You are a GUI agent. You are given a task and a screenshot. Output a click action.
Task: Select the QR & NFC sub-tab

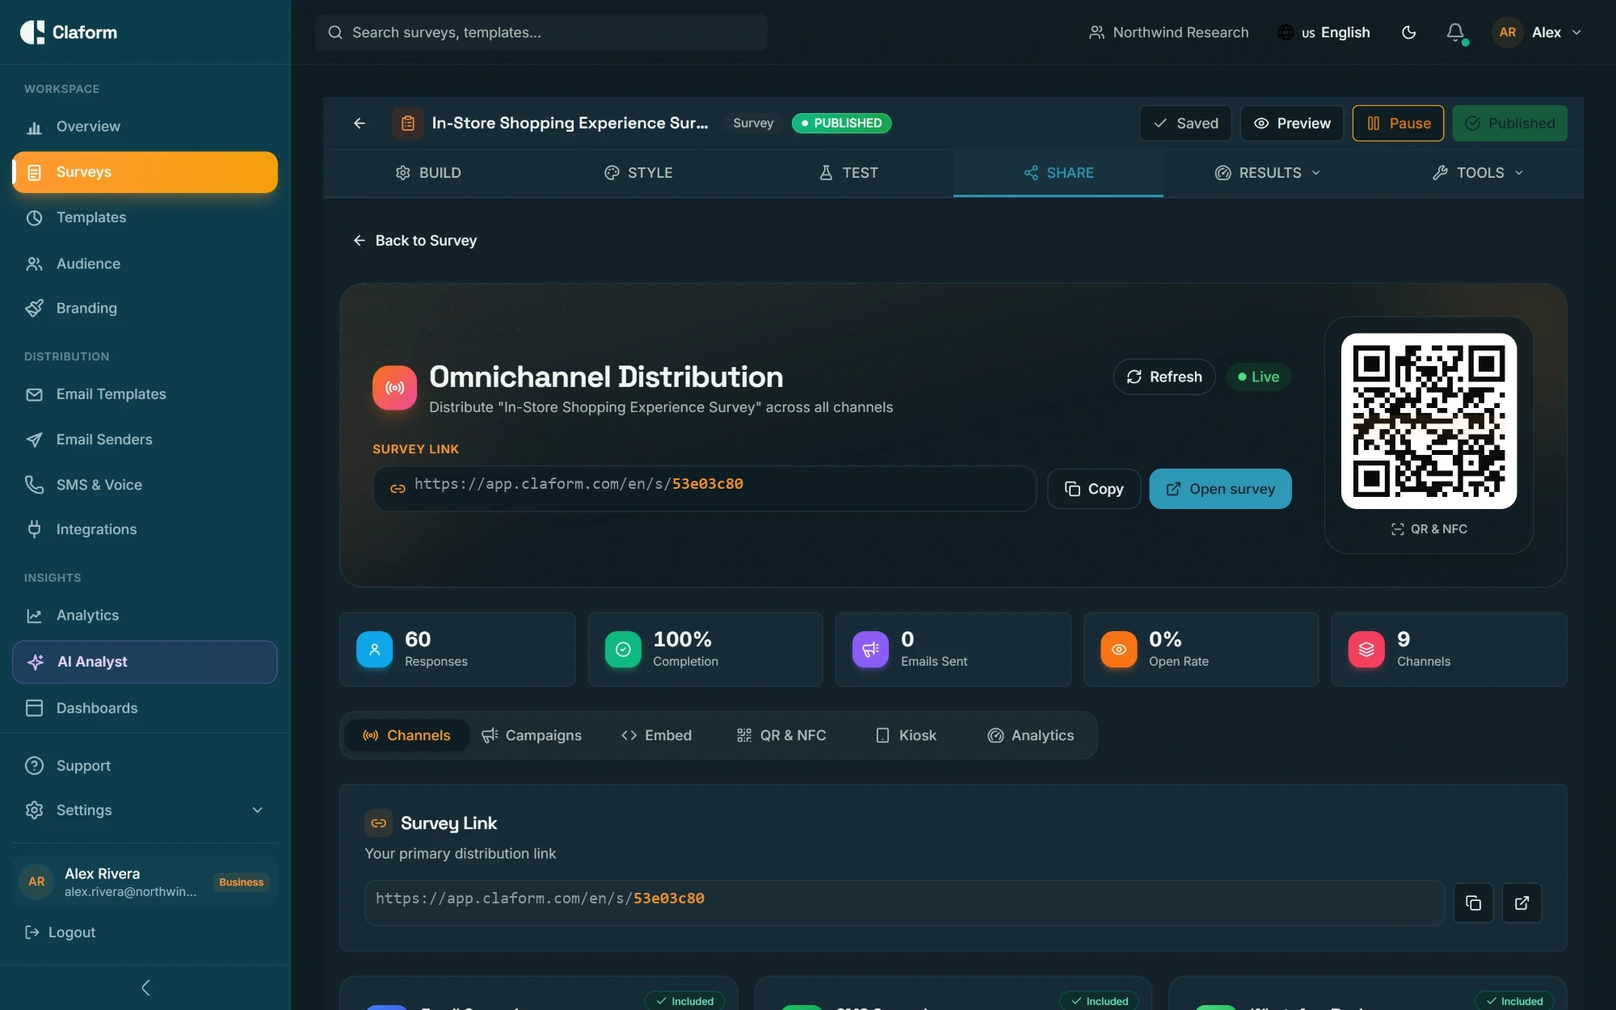pos(781,735)
